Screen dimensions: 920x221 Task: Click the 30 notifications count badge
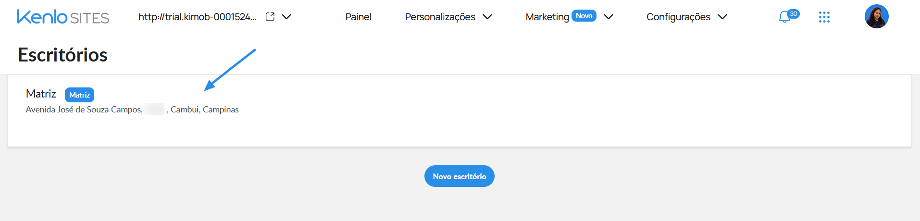point(794,14)
